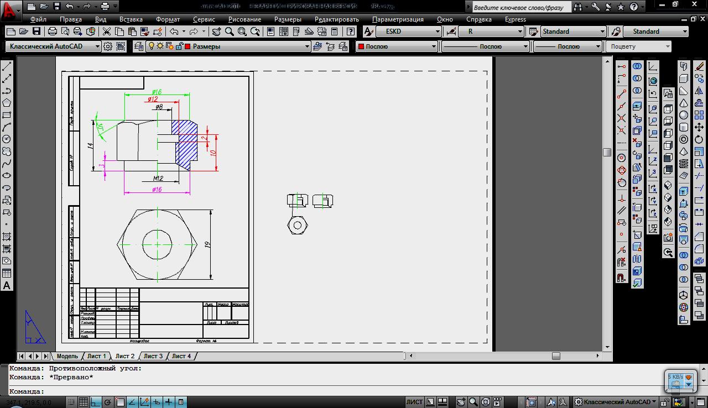This screenshot has width=708, height=408.
Task: Open the Рисование menu
Action: tap(244, 19)
